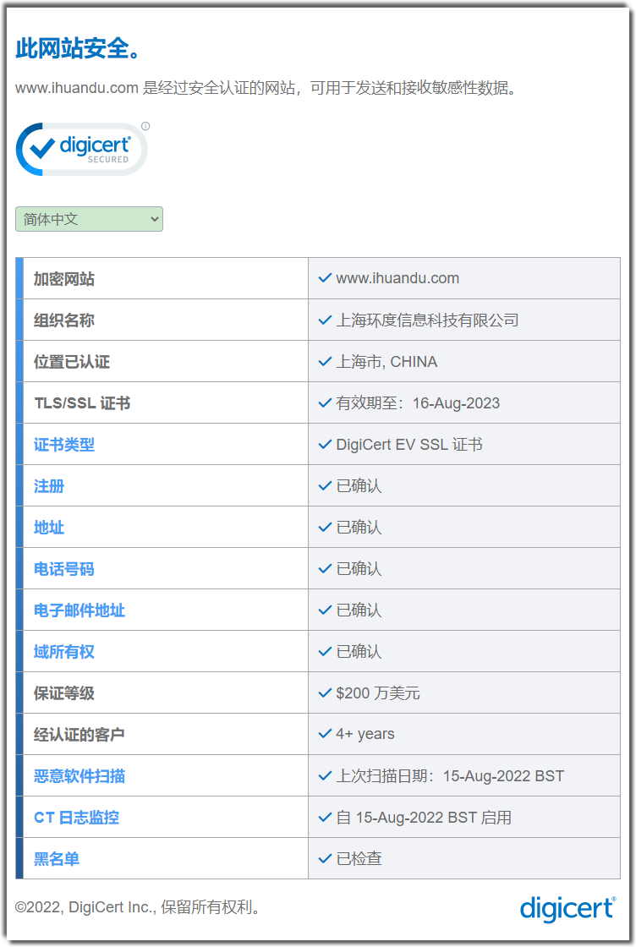This screenshot has height=947, width=636.
Task: Select the $200 万美元 warranty value
Action: point(377,693)
